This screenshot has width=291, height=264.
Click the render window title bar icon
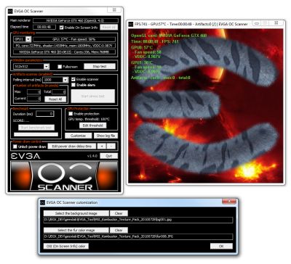point(131,24)
